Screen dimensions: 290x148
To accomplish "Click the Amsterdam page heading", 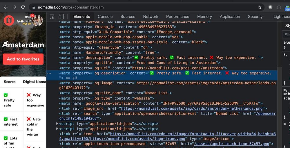I will point(23,44).
